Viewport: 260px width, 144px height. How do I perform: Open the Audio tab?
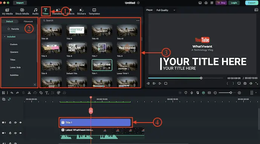(35, 12)
